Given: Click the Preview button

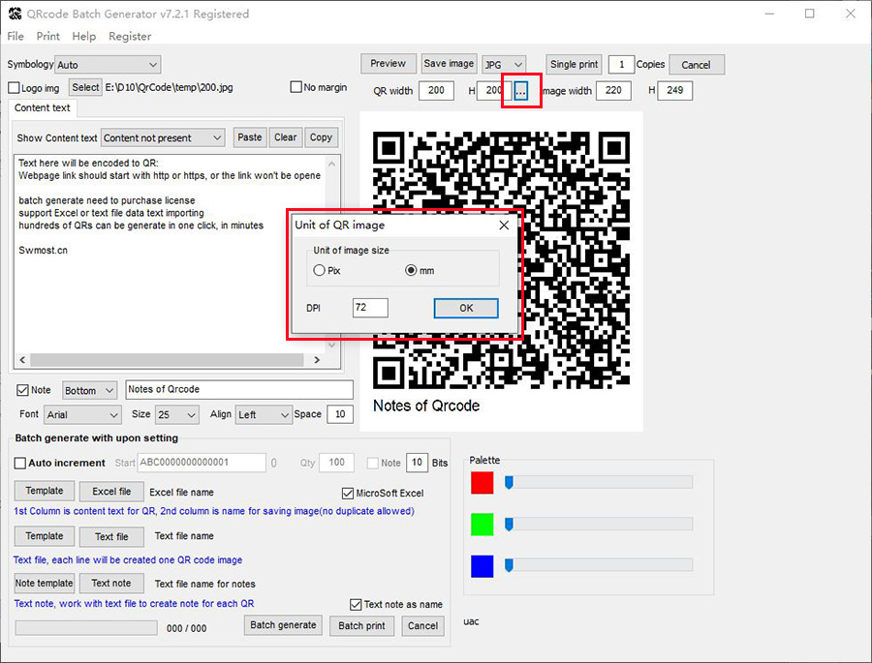Looking at the screenshot, I should point(388,63).
